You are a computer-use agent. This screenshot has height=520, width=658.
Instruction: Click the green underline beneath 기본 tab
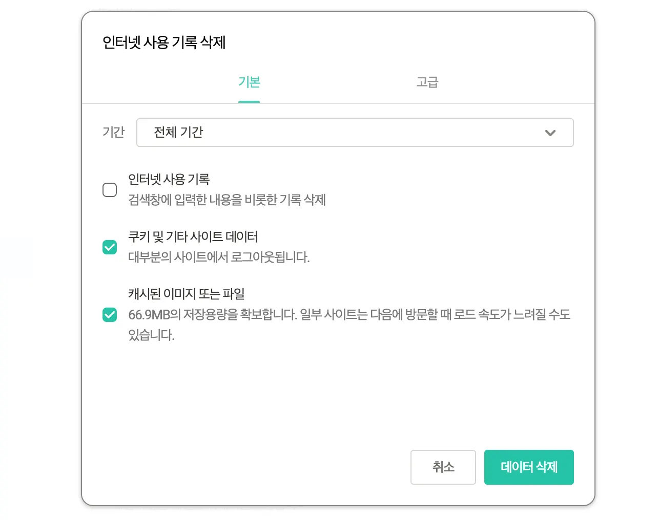[249, 101]
